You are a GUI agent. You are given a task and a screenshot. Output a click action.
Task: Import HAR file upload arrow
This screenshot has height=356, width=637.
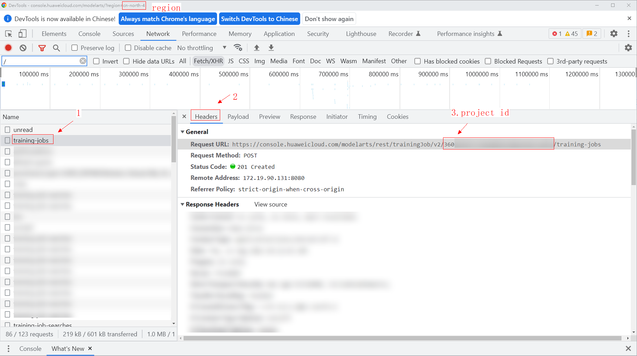pos(257,48)
